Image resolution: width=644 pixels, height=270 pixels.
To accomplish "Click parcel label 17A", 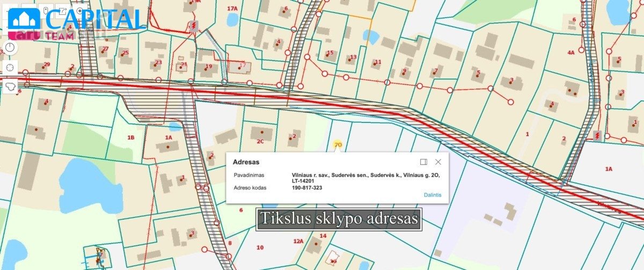I will point(232,9).
